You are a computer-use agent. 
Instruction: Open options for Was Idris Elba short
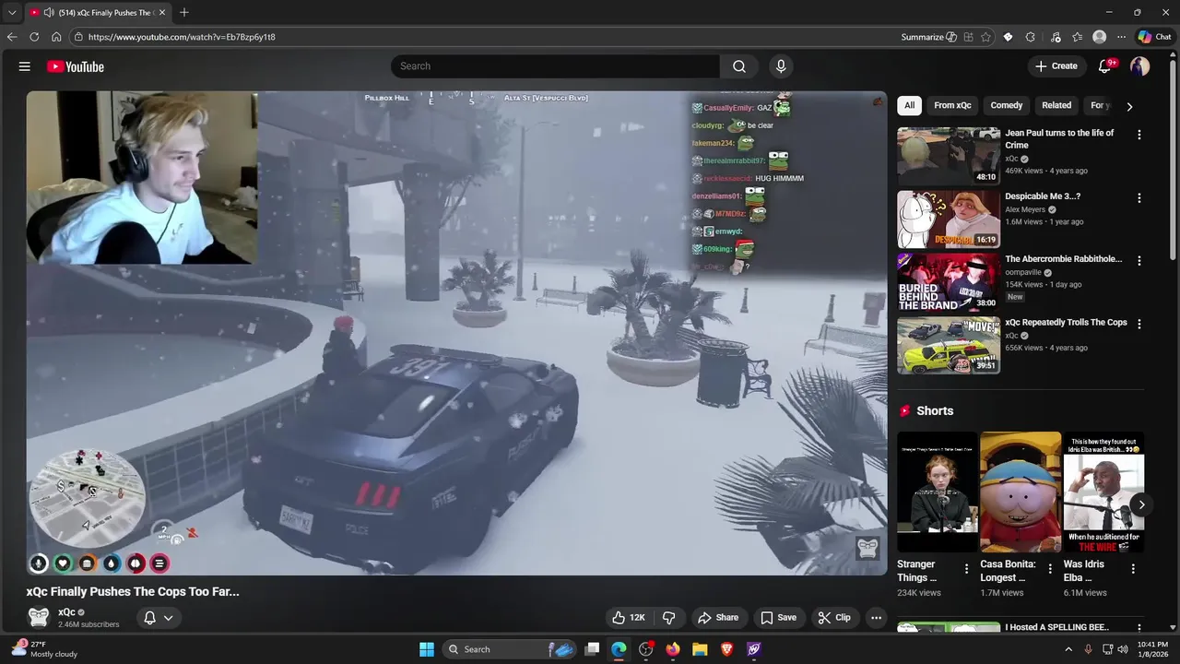1133,569
